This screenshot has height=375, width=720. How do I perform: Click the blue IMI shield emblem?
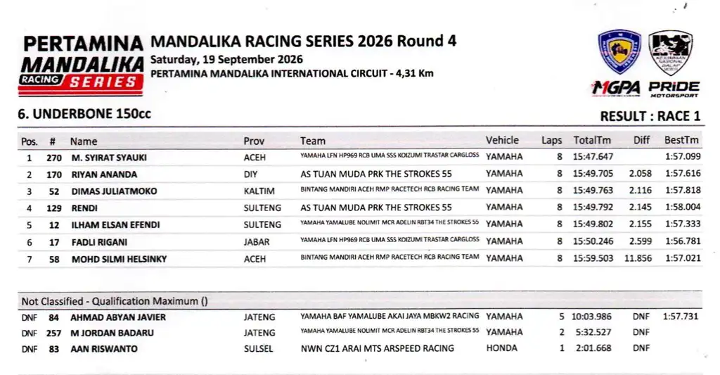point(619,51)
